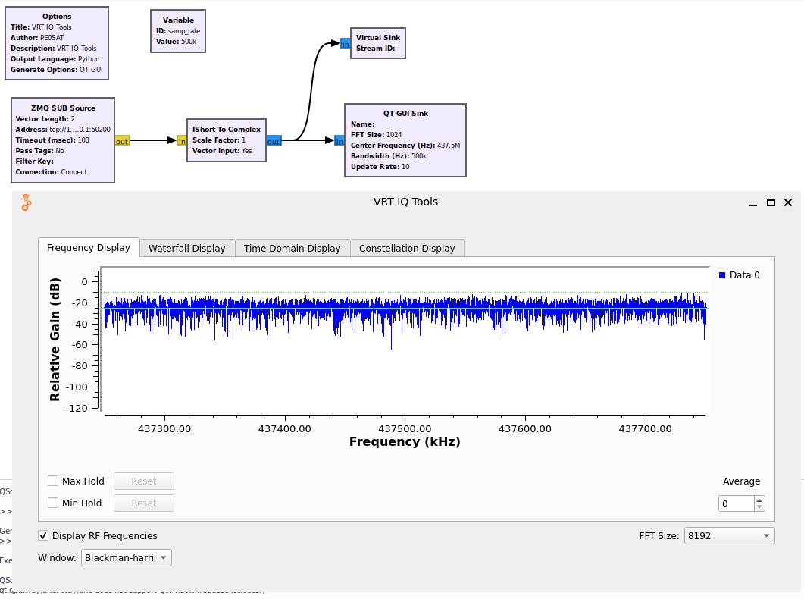The width and height of the screenshot is (804, 599).
Task: Select the in port of Virtual Sink
Action: tap(346, 44)
